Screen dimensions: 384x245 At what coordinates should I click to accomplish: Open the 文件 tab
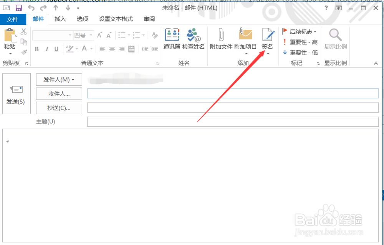pyautogui.click(x=13, y=19)
